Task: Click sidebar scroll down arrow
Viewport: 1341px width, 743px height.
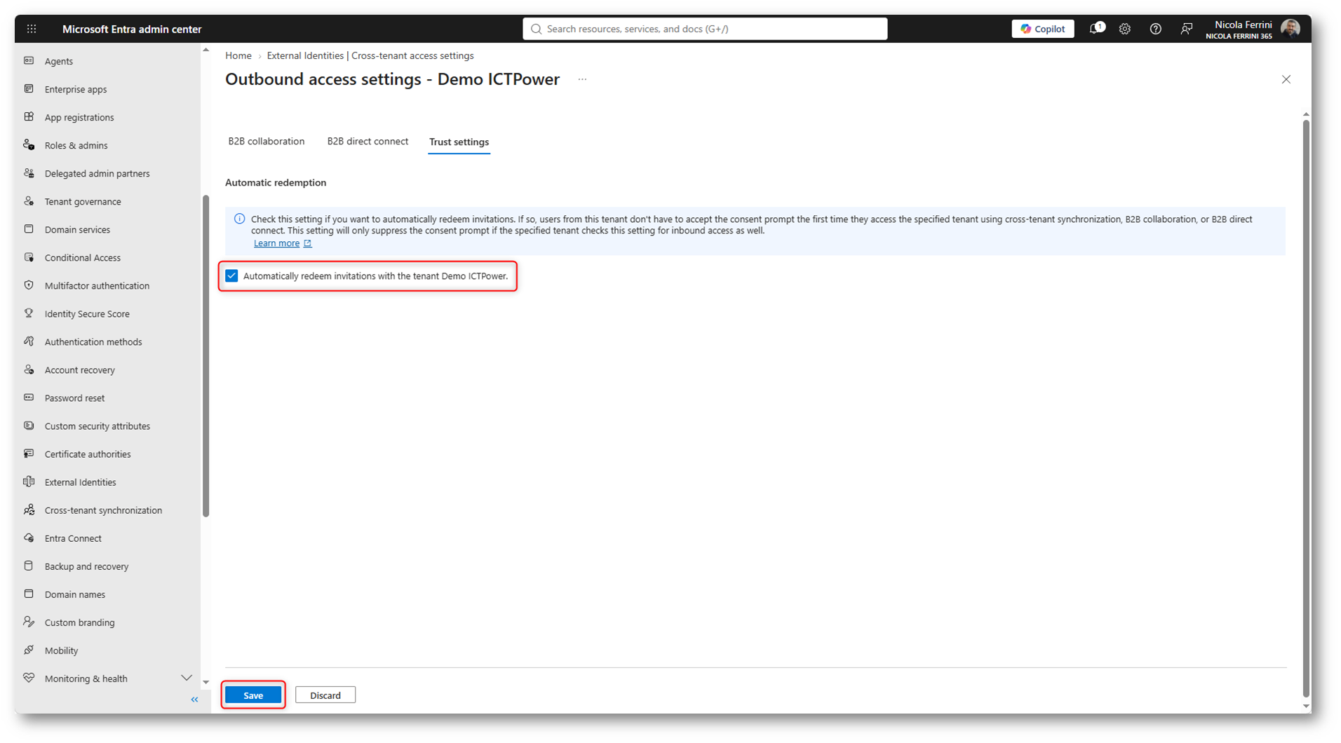Action: (x=206, y=682)
